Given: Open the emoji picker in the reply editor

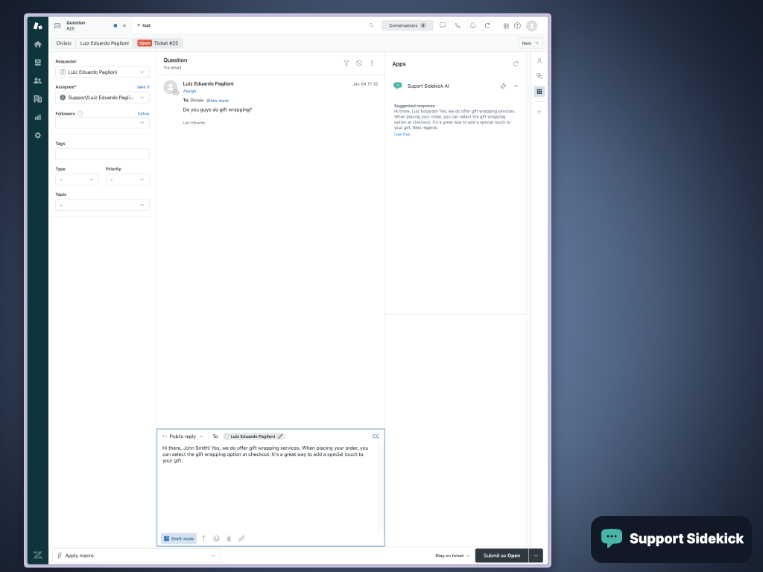Looking at the screenshot, I should coord(216,538).
